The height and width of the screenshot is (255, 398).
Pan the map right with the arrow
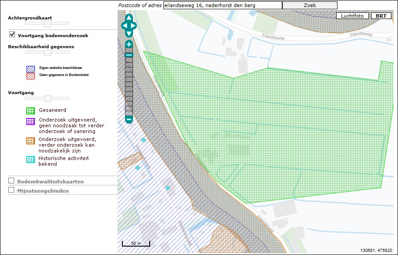[x=133, y=26]
